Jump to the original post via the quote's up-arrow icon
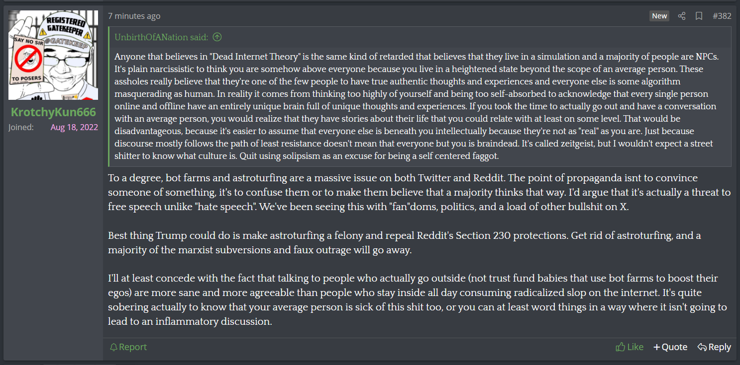The width and height of the screenshot is (740, 365). 217,37
